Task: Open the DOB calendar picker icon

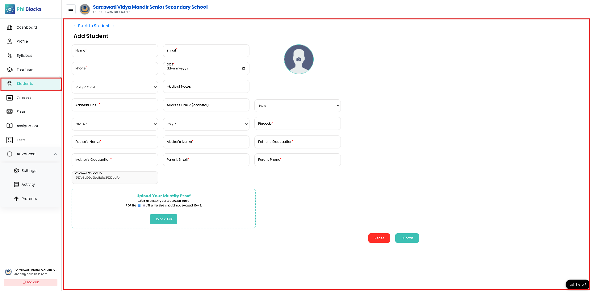Action: 244,69
